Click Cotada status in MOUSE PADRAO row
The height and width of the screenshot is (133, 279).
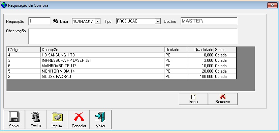tap(225, 77)
